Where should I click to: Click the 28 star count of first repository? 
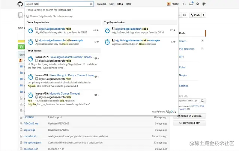tap(96, 30)
